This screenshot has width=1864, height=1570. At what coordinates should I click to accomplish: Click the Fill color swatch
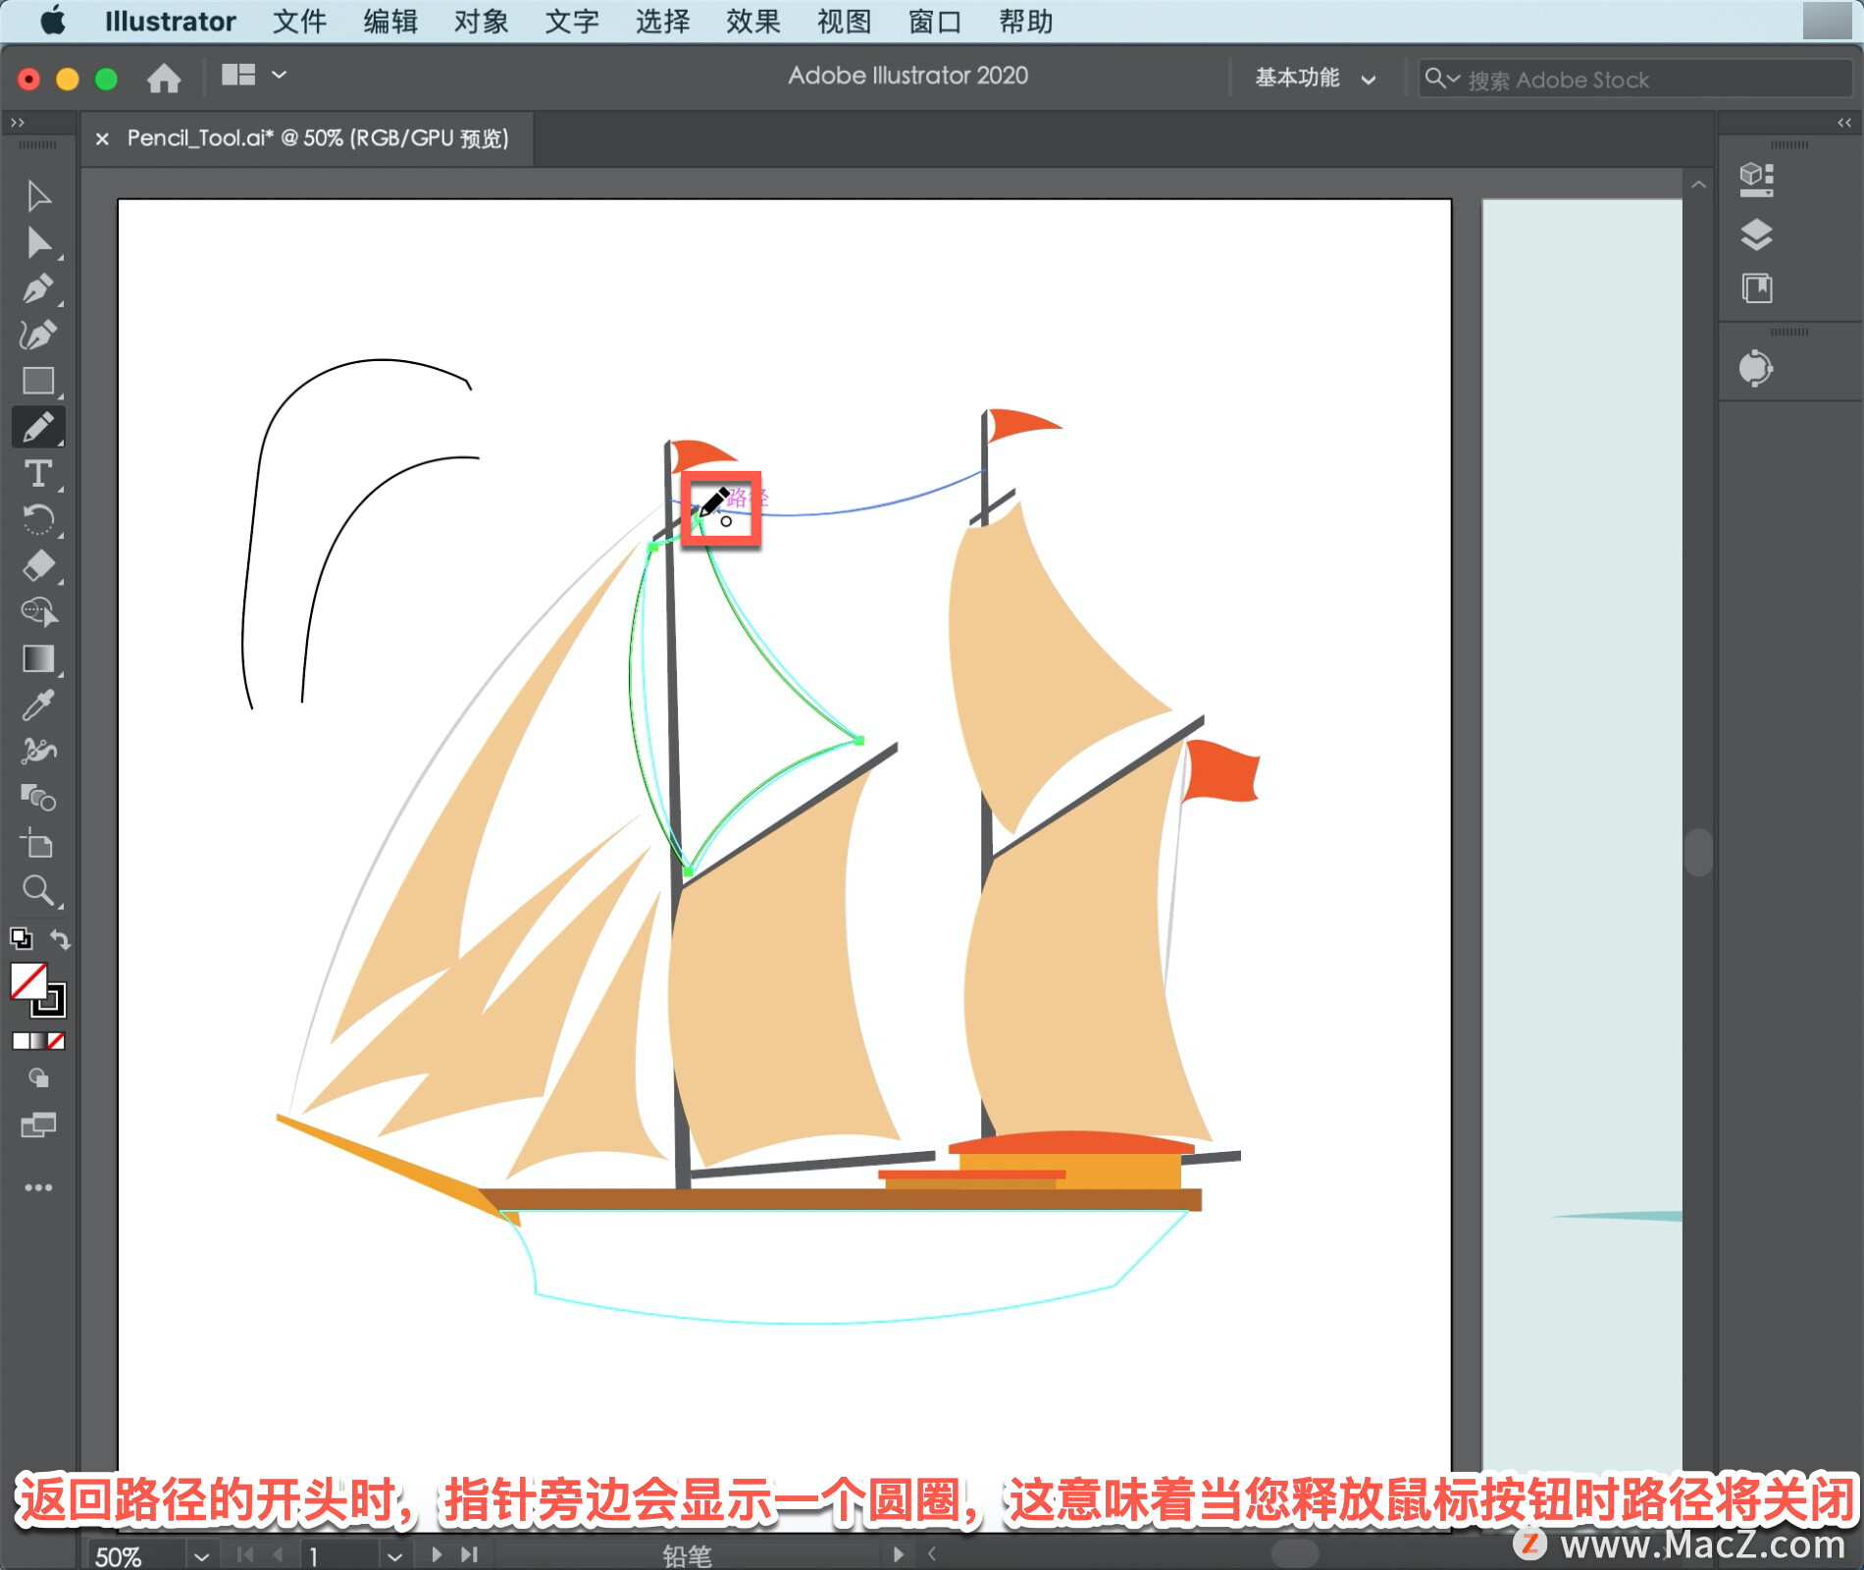tap(28, 980)
